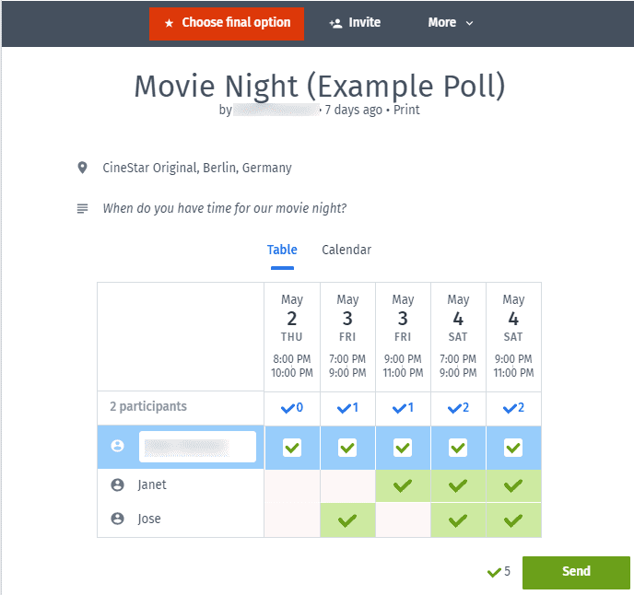Click the green checkmark count beside Send
This screenshot has height=595, width=634.
coord(498,572)
